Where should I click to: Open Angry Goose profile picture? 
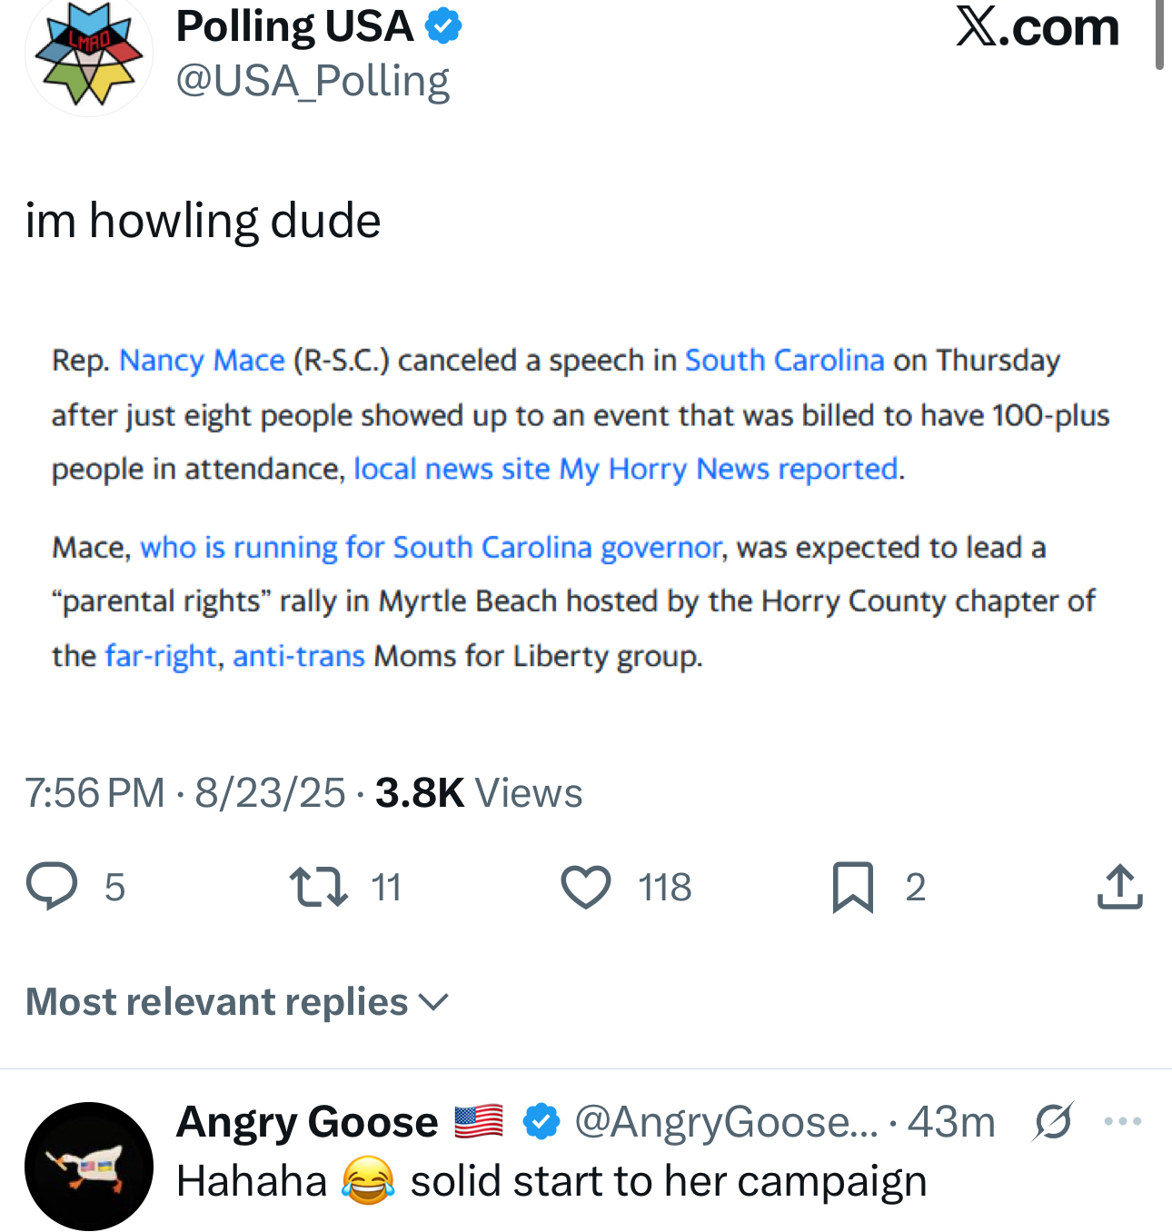(x=88, y=1167)
